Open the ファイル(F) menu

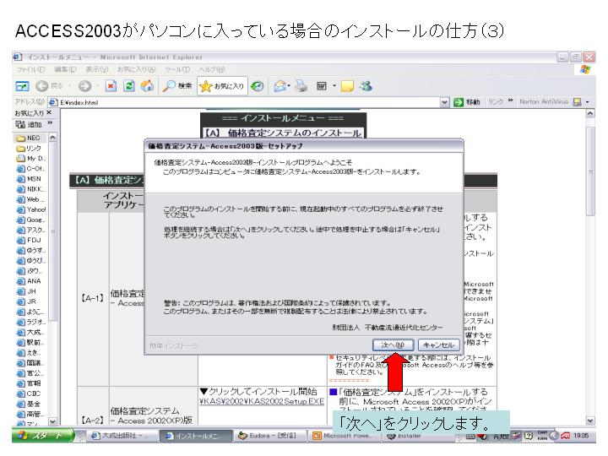coord(30,69)
